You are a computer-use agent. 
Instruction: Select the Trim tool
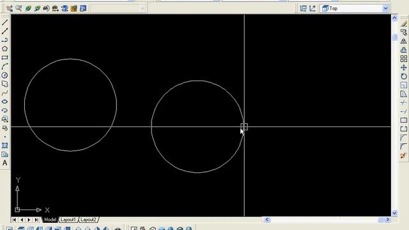click(x=404, y=103)
